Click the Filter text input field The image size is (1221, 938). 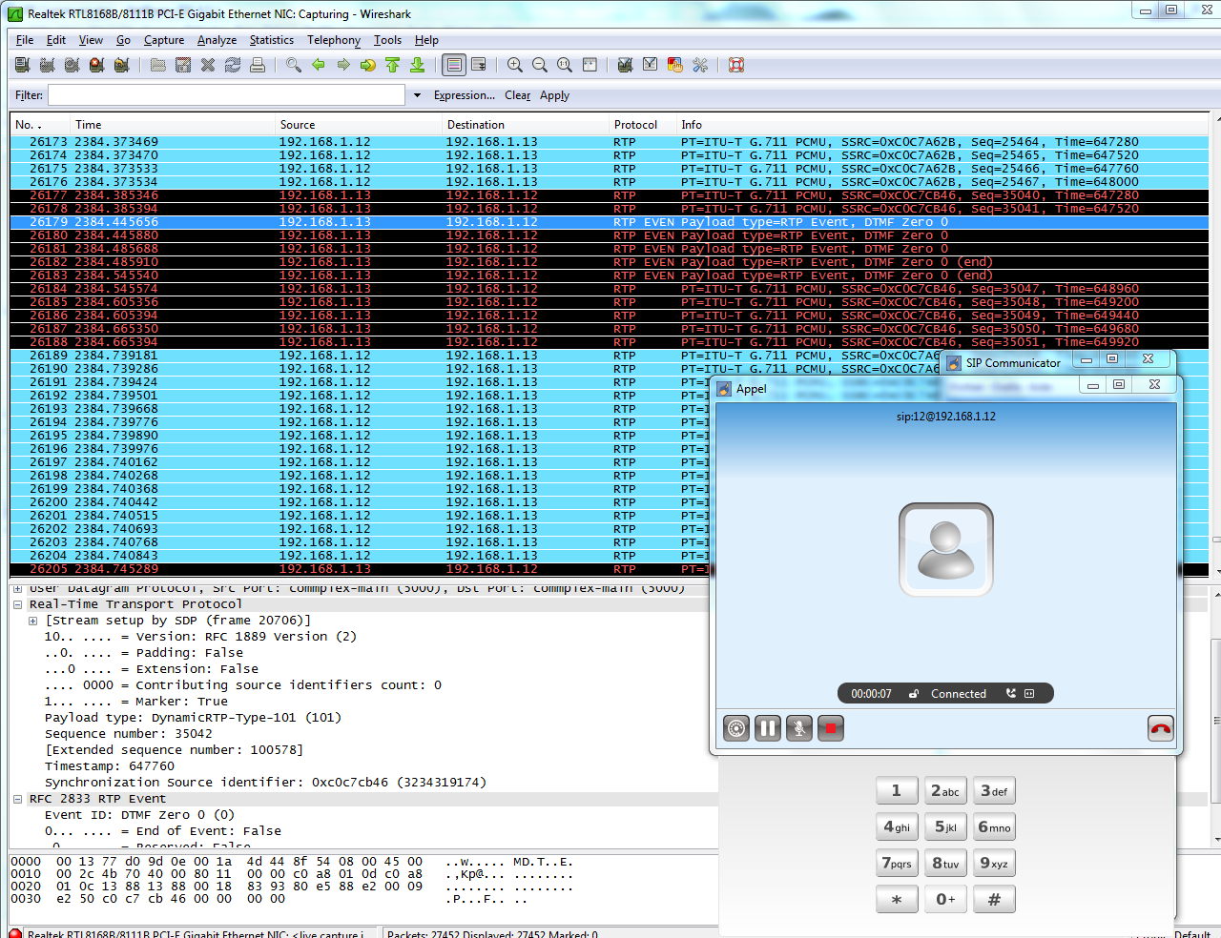[x=227, y=95]
